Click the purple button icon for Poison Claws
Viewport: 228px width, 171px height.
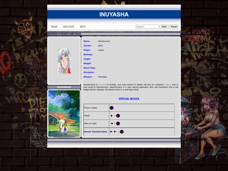(111, 108)
